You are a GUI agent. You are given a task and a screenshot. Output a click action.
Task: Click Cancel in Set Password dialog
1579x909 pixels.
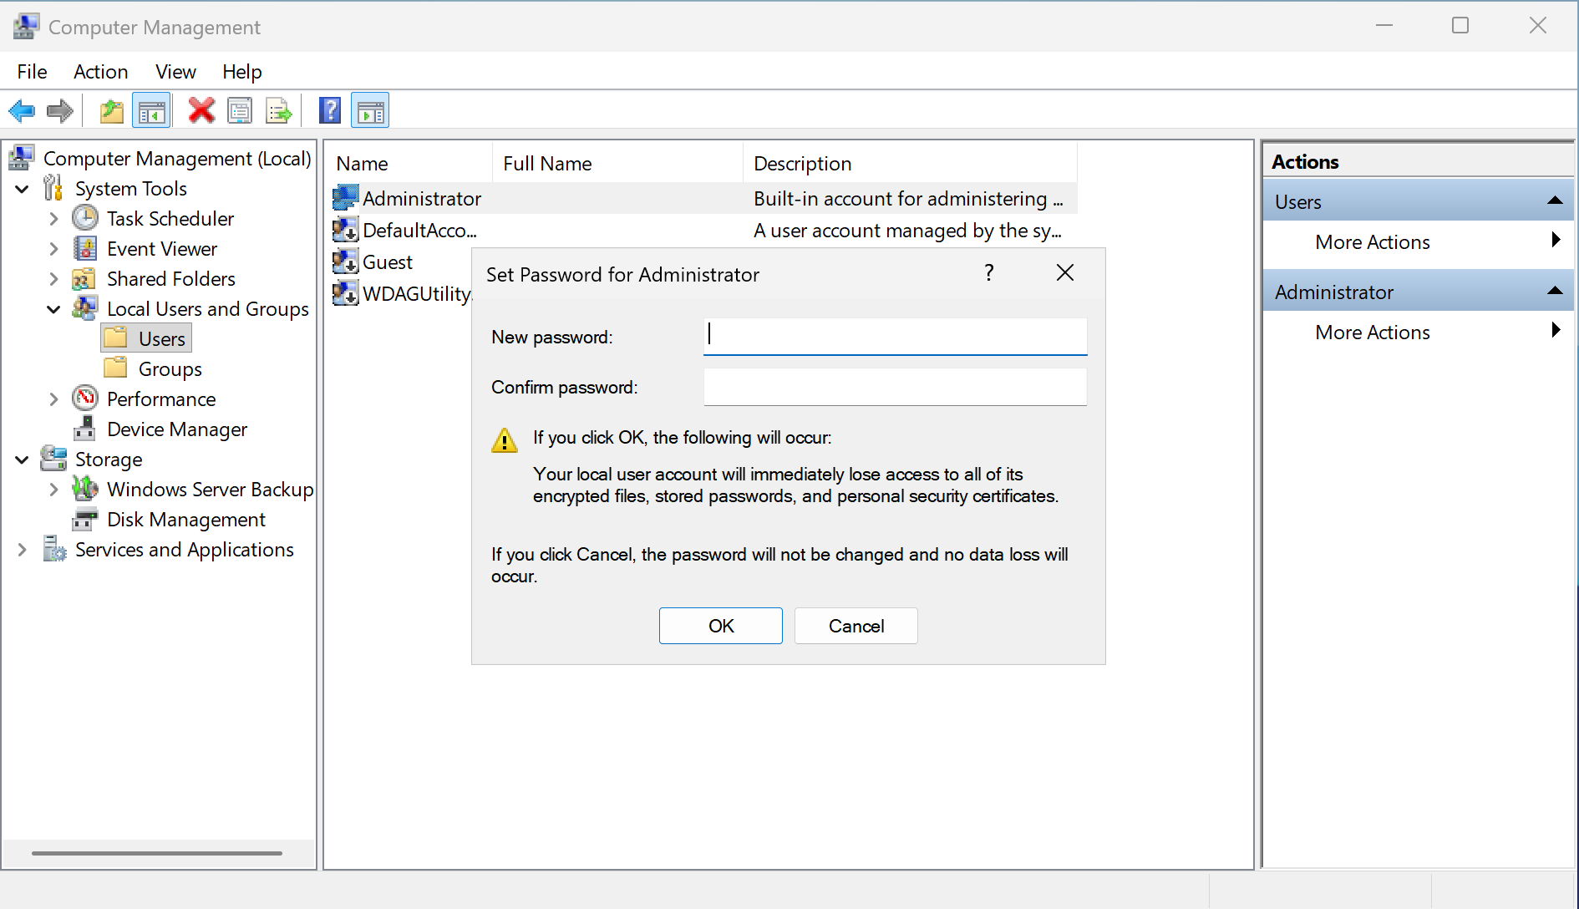pyautogui.click(x=856, y=626)
